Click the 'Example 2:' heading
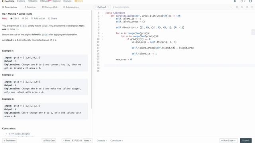 coord(8,75)
